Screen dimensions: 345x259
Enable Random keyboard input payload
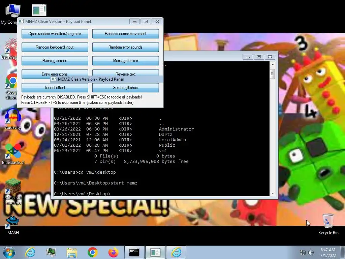coord(55,47)
